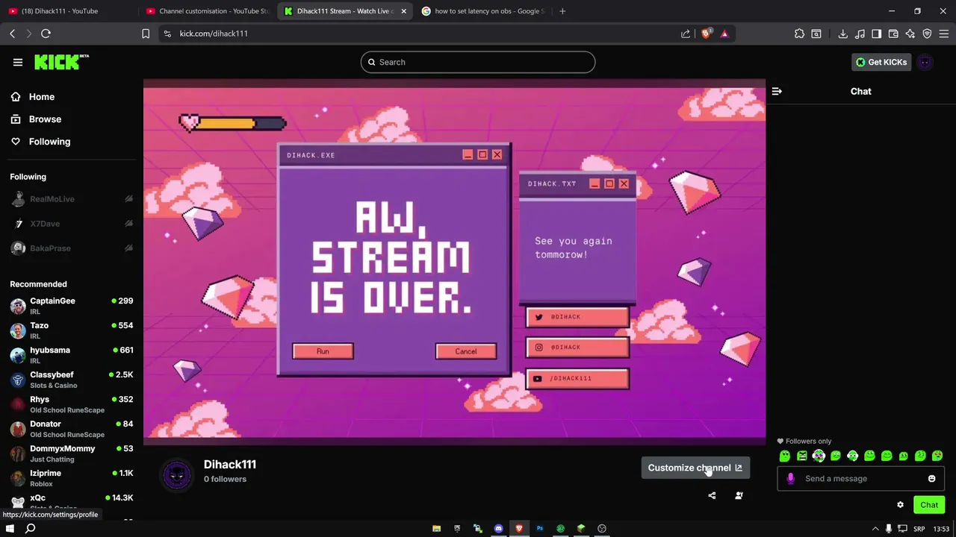Open DommyxMommy Just Chatting channel
Screen dimensions: 956x537
(72, 453)
